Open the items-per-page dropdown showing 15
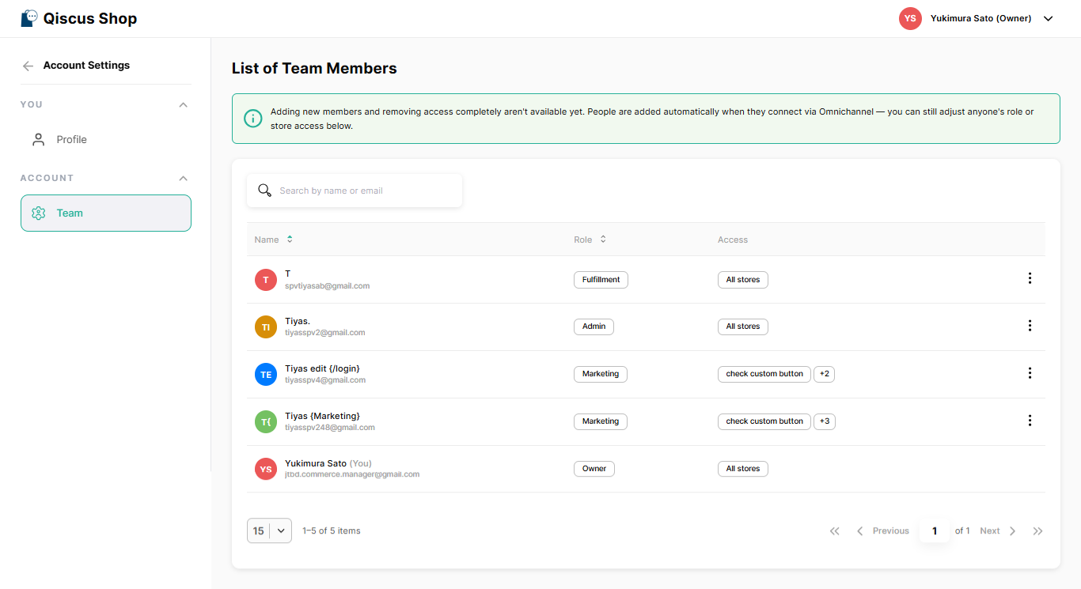1081x589 pixels. tap(269, 531)
